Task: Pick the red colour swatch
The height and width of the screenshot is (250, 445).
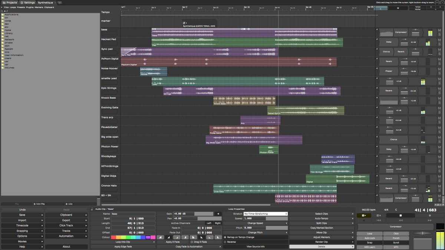Action: click(113, 237)
